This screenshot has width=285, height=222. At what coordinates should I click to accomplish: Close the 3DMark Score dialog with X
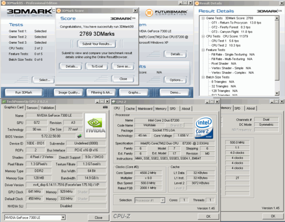(135, 11)
